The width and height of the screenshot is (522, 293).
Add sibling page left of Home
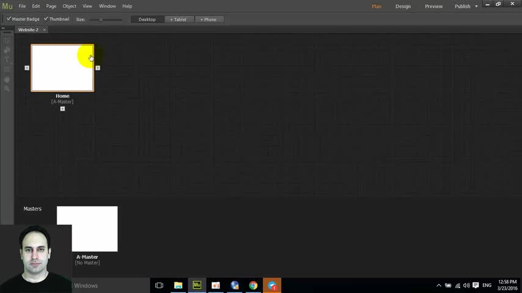[27, 68]
